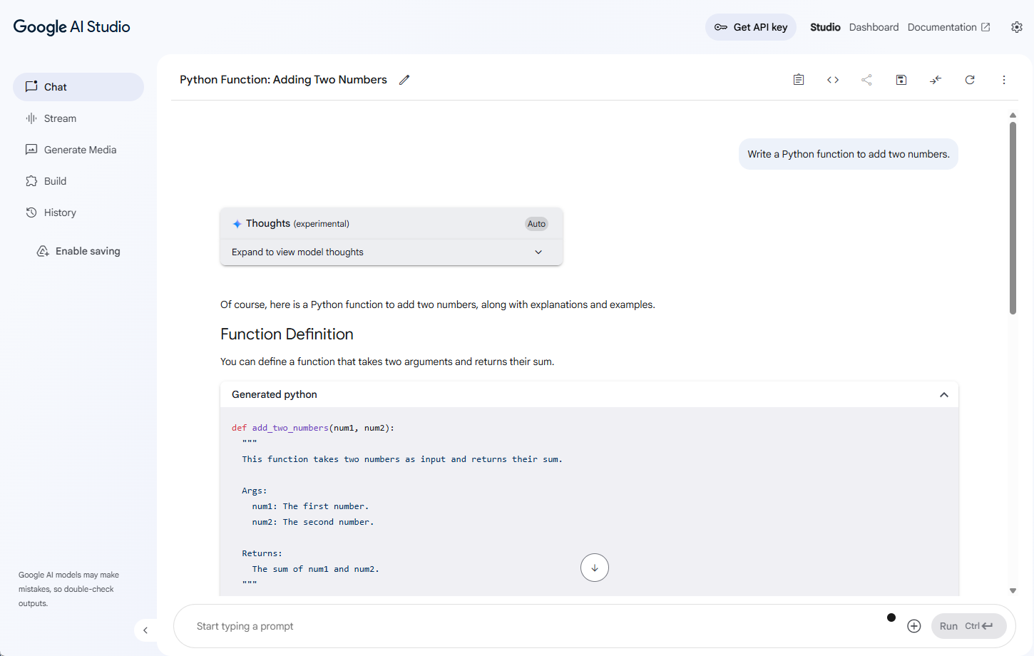
Task: Click Enable saving
Action: 78,251
